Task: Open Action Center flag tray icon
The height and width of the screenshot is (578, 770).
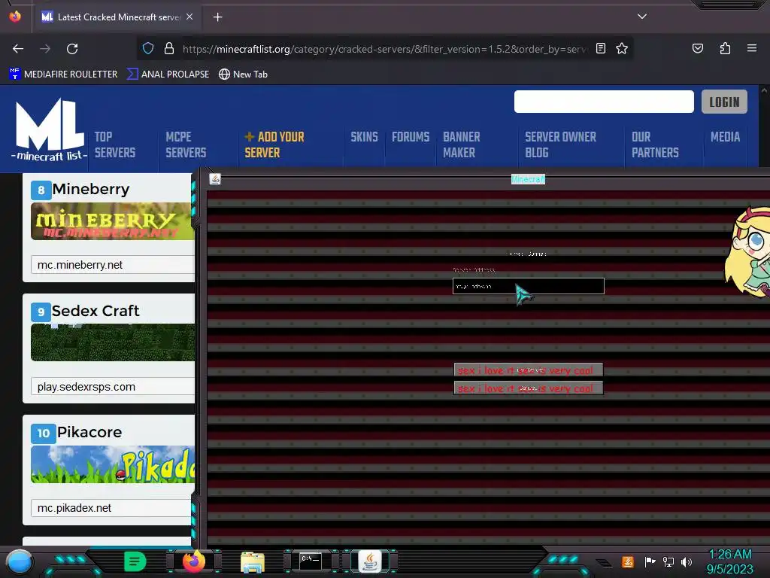Action: point(650,561)
